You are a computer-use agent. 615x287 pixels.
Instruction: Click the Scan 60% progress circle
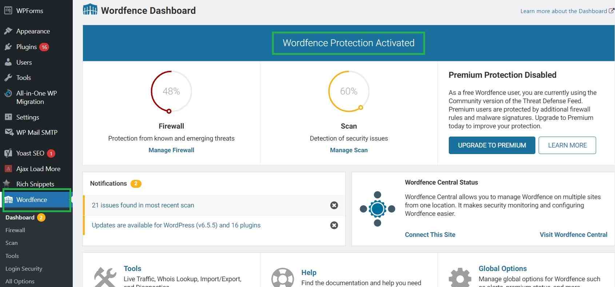pyautogui.click(x=349, y=91)
